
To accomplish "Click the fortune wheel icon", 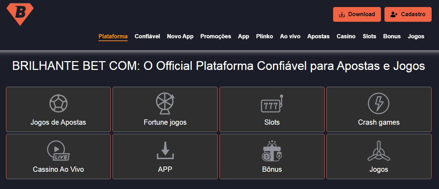I will [165, 103].
